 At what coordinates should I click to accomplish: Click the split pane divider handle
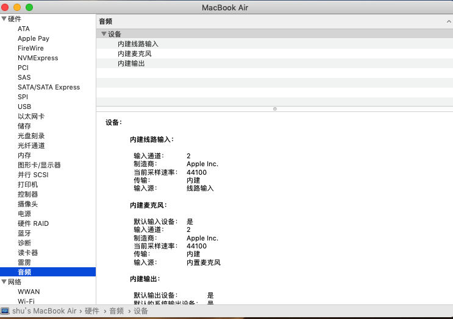(275, 109)
